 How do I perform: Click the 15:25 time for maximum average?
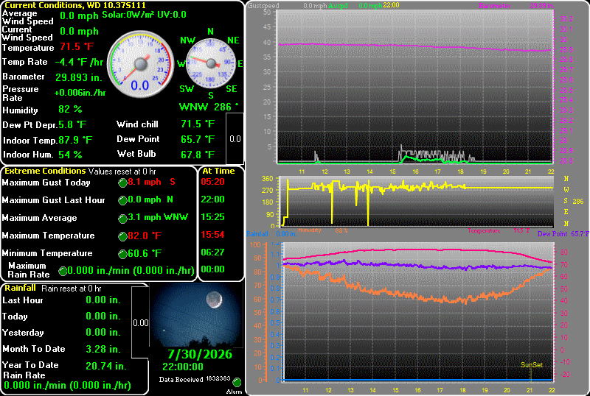(x=212, y=217)
